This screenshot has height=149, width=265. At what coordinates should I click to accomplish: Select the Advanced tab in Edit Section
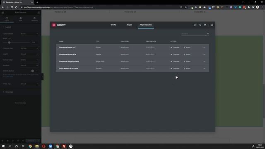click(34, 19)
